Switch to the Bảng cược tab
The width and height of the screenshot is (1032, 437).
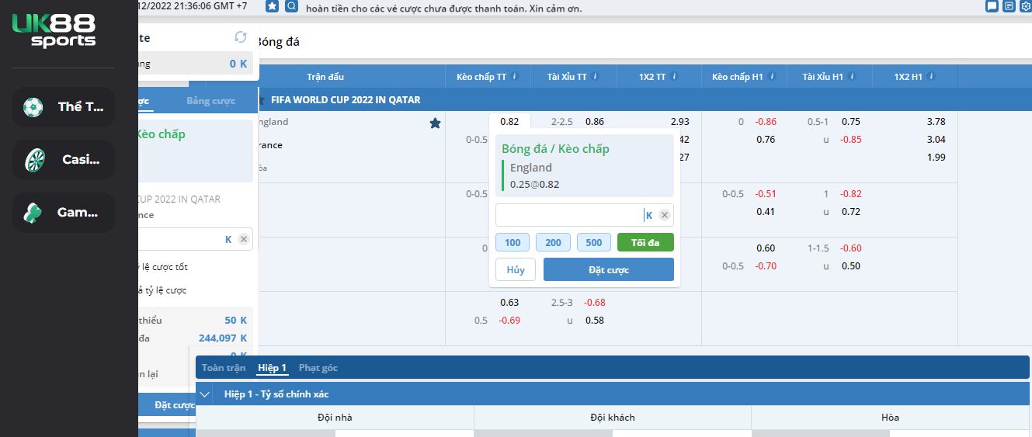click(210, 101)
